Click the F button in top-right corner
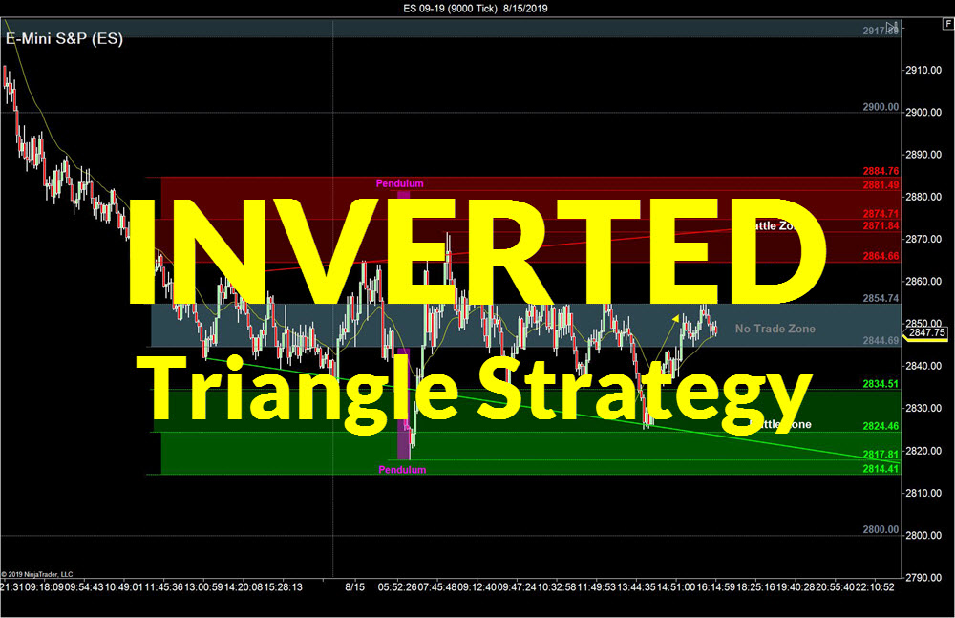 pos(948,25)
